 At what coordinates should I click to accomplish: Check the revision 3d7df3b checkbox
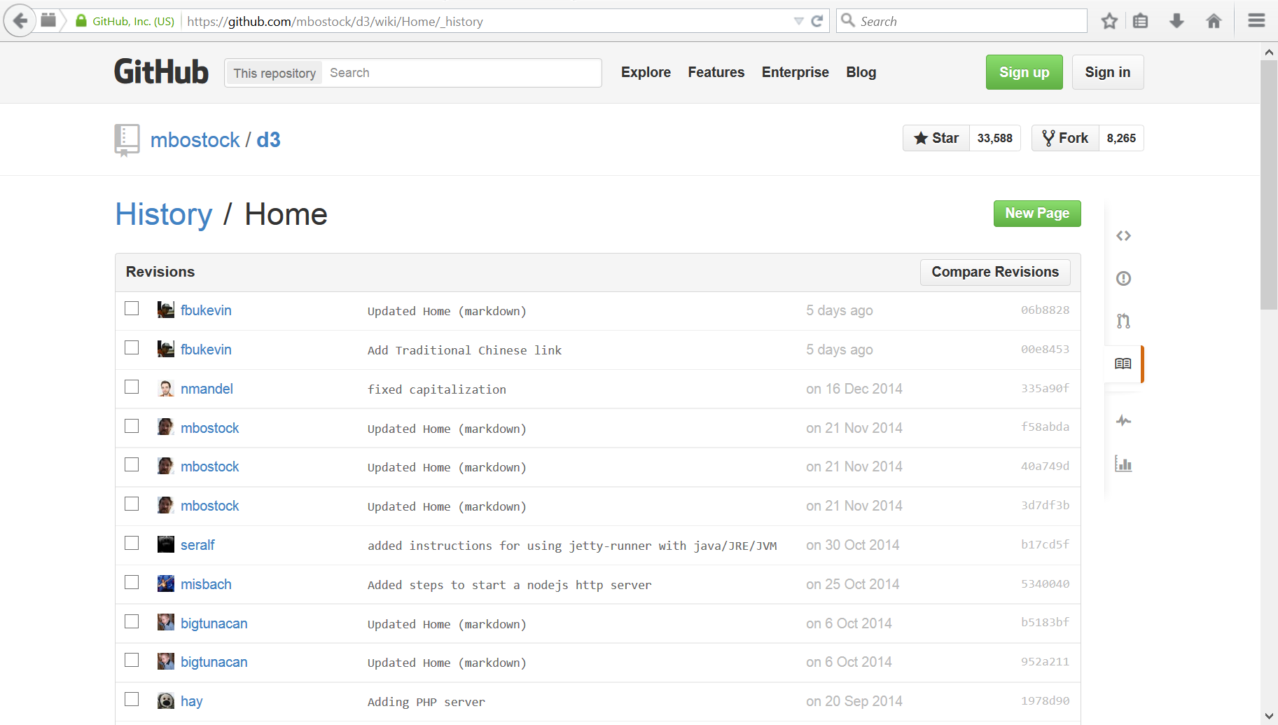point(132,504)
